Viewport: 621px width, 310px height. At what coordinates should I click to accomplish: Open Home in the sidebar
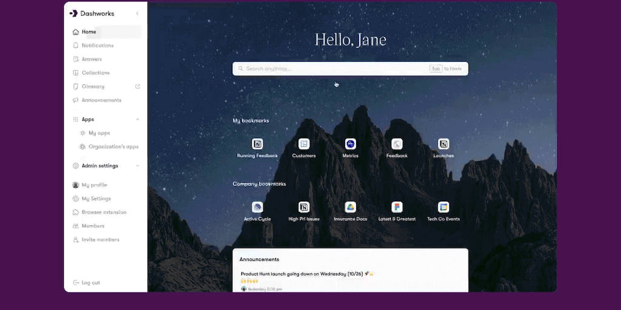(x=106, y=32)
